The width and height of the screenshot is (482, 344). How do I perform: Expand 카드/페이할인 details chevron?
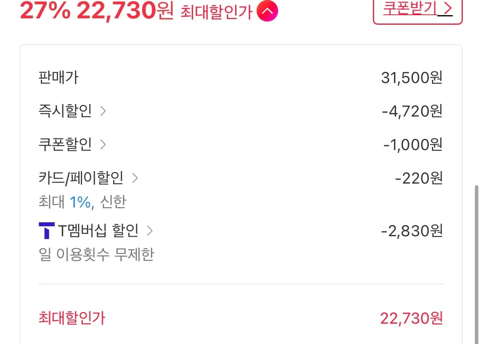click(135, 178)
